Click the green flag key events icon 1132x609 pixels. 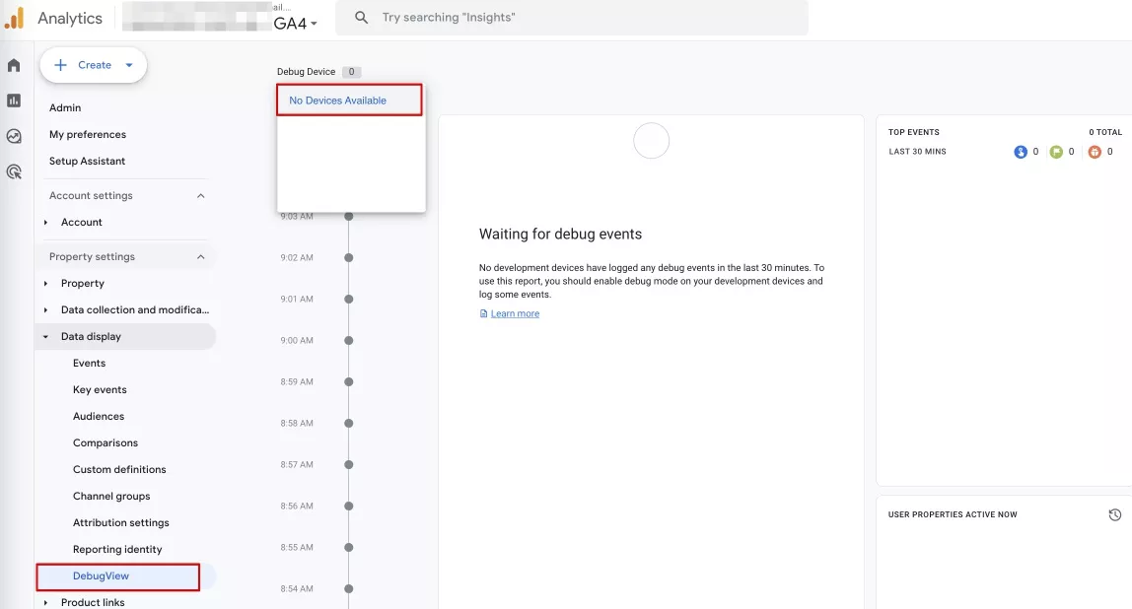coord(1056,152)
